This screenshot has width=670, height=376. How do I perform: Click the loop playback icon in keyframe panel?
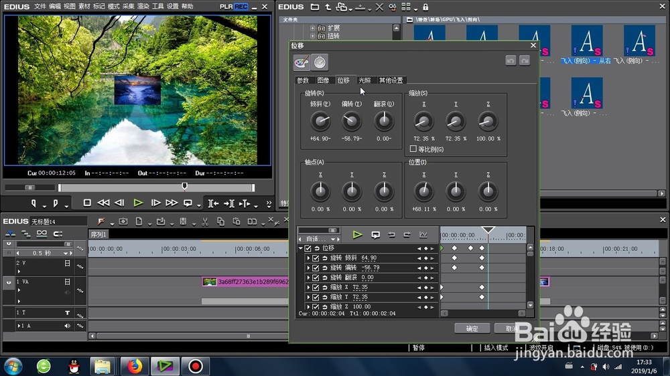pos(376,235)
